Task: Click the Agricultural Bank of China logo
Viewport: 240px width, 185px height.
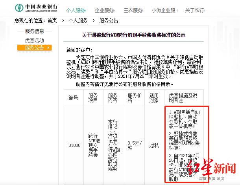Action: (x=36, y=8)
